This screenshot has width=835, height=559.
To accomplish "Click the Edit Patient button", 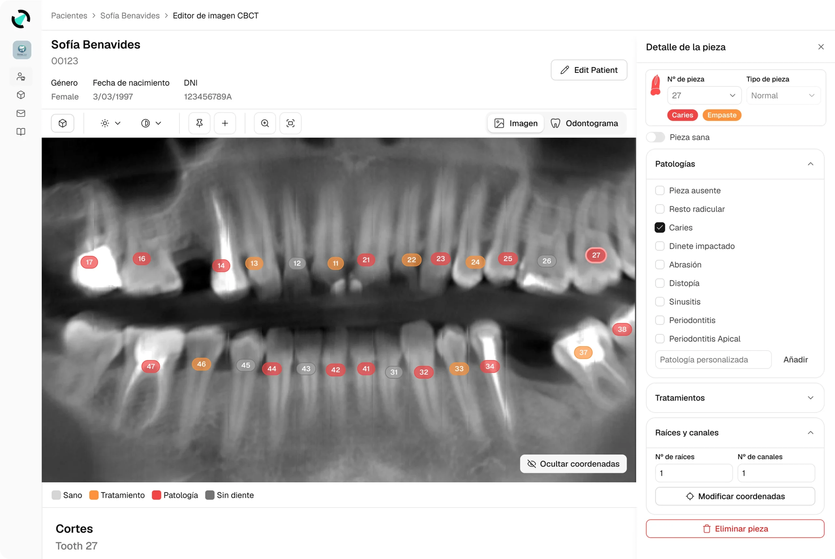I will click(588, 70).
